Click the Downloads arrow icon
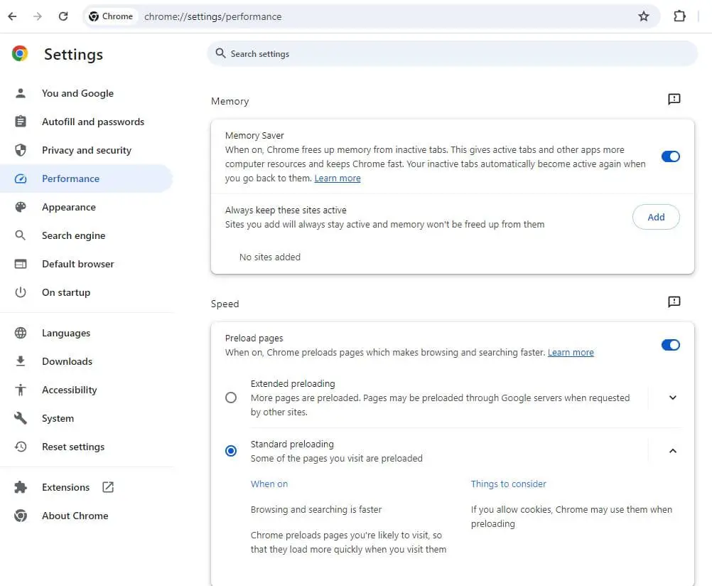 coord(21,361)
